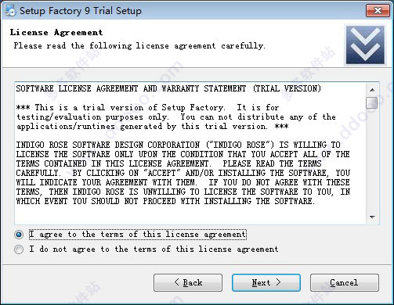Image resolution: width=394 pixels, height=305 pixels.
Task: Click the scrollbar track below the thumb
Action: (372, 160)
